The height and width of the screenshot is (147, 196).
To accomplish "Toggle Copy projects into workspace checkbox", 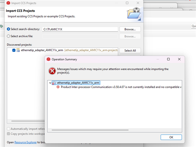I will 8,134.
